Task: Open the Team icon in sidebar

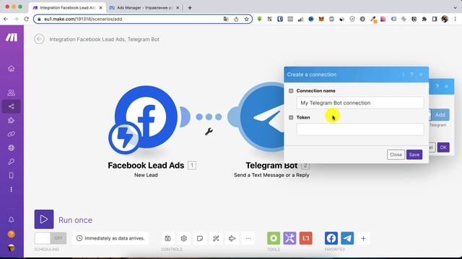Action: coord(12,93)
